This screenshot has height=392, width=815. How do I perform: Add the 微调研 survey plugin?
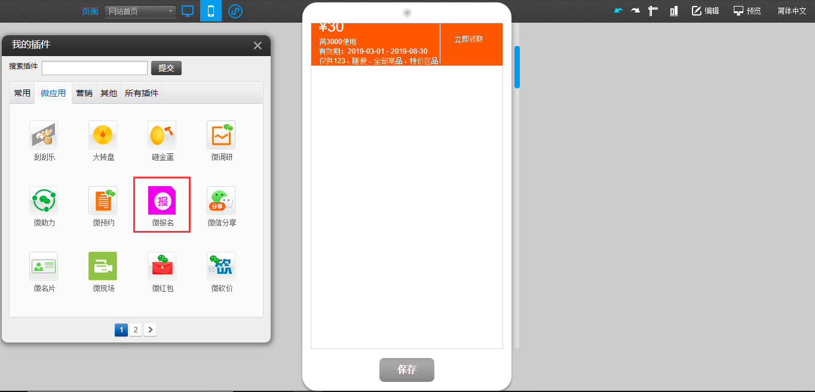[221, 135]
